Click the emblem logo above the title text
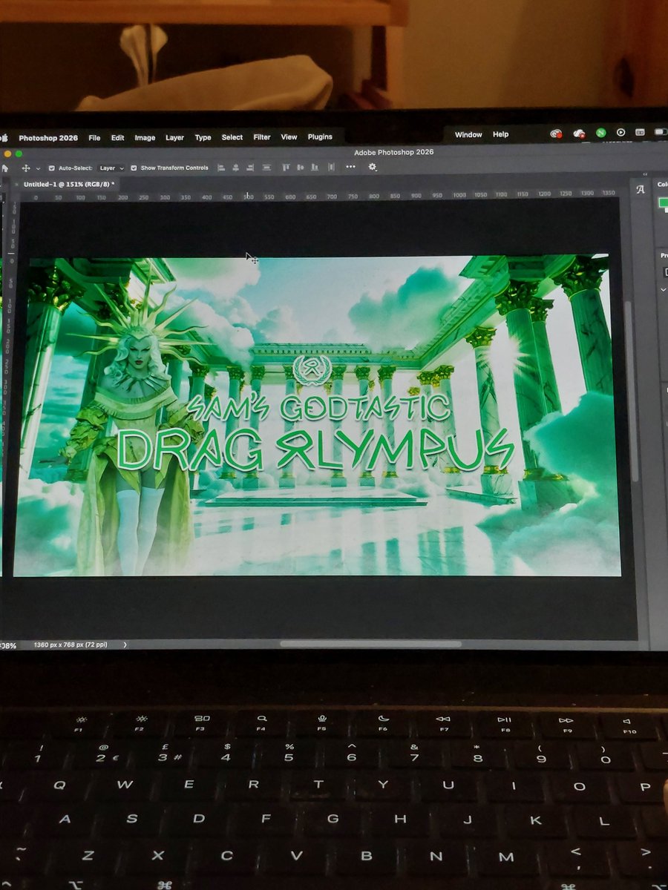 tap(312, 369)
